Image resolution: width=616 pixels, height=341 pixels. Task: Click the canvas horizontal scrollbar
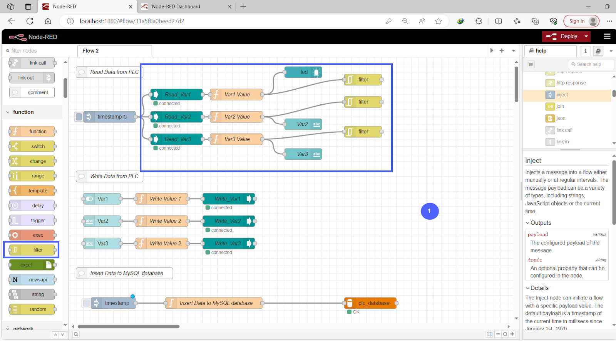128,326
